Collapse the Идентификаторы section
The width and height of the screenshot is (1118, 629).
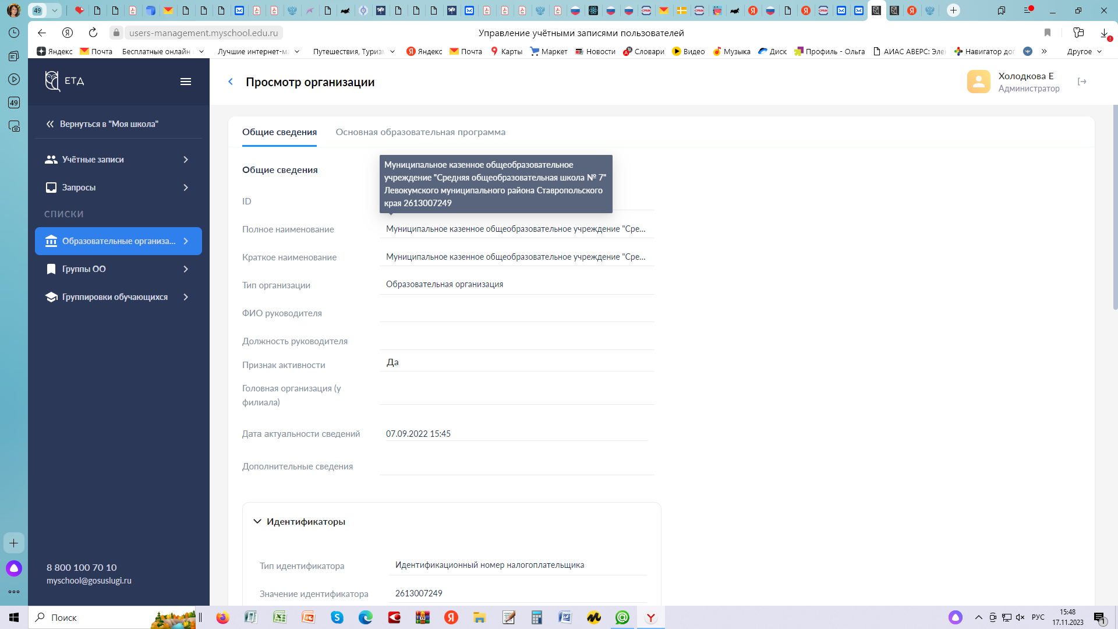(x=257, y=521)
